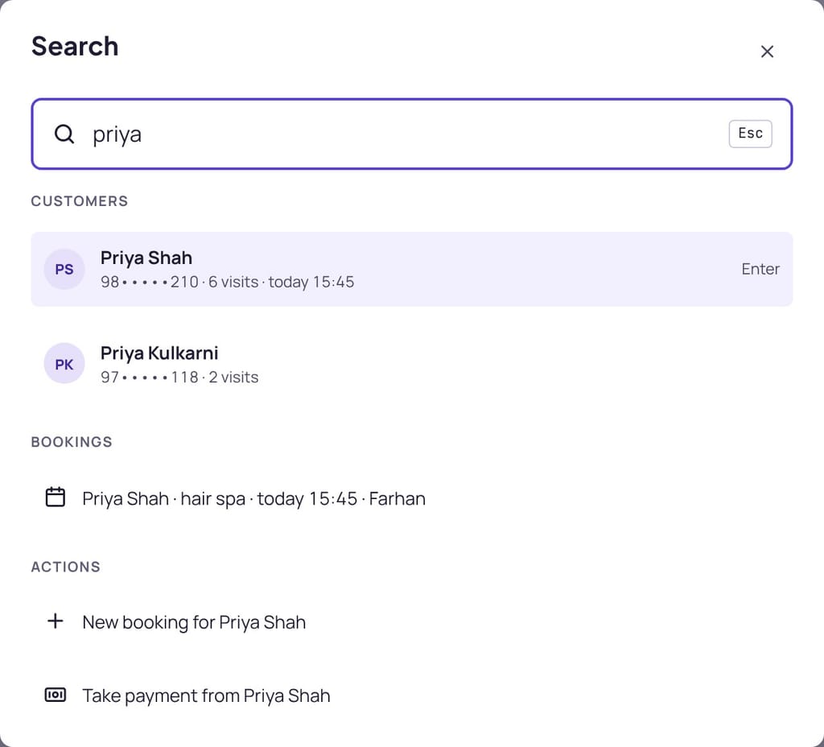The width and height of the screenshot is (824, 747).
Task: Open the Priya Shah customer result
Action: pyautogui.click(x=411, y=269)
